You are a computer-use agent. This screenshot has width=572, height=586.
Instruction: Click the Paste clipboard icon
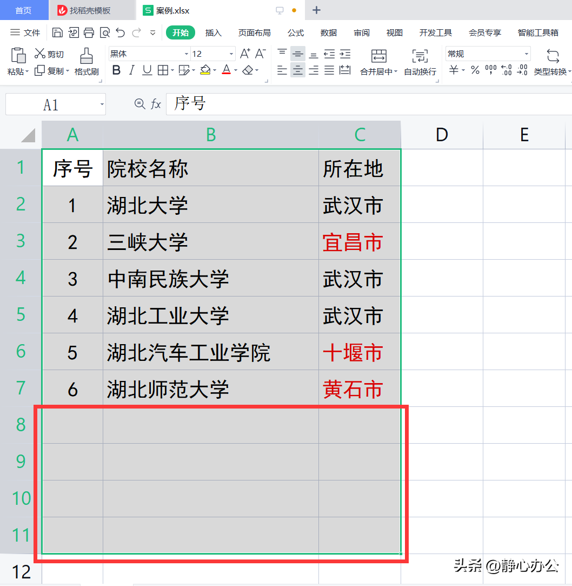click(18, 55)
